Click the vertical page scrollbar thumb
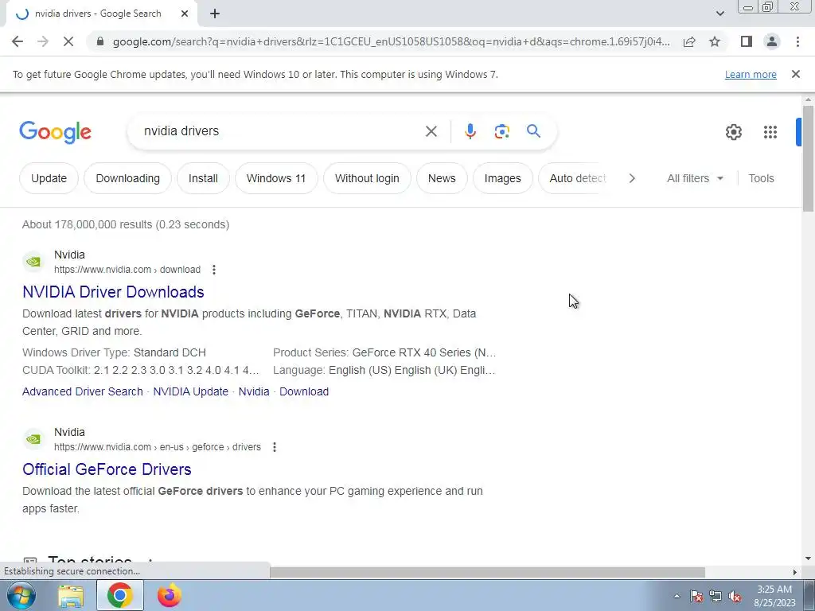815x611 pixels. (x=808, y=158)
